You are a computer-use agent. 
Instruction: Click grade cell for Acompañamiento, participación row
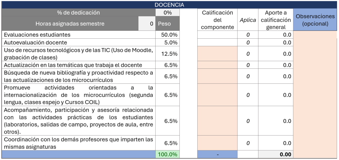[x=218, y=121]
